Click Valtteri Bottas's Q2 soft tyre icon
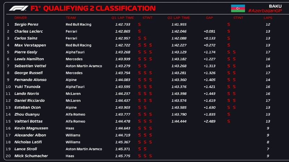Image resolution: width=289 pixels, height=162 pixels. pyautogui.click(x=229, y=121)
